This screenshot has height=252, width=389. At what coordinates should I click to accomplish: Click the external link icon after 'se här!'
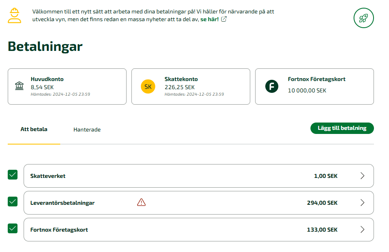coord(224,19)
